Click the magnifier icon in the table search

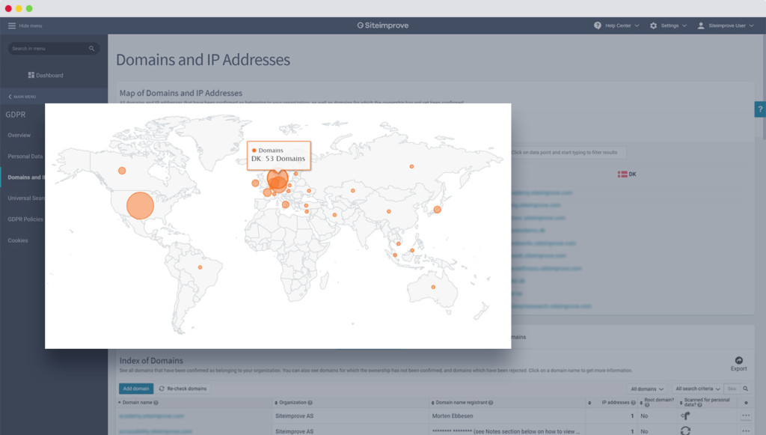click(x=746, y=389)
